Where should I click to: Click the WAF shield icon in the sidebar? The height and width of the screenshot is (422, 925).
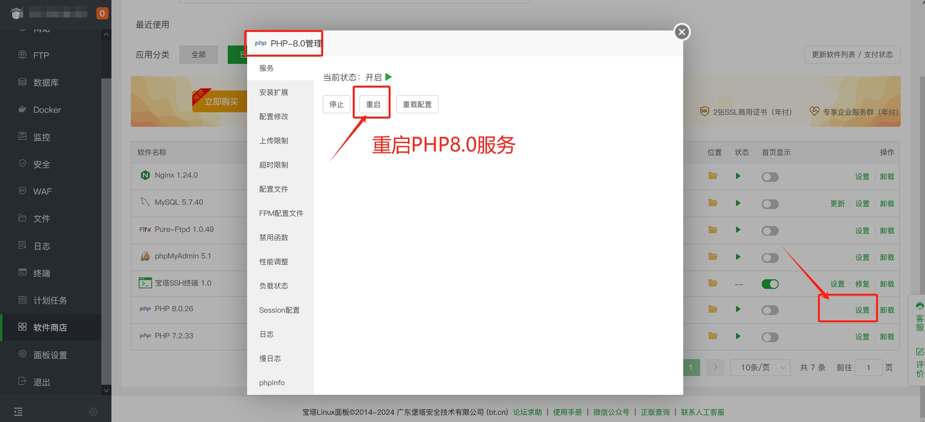coord(22,191)
